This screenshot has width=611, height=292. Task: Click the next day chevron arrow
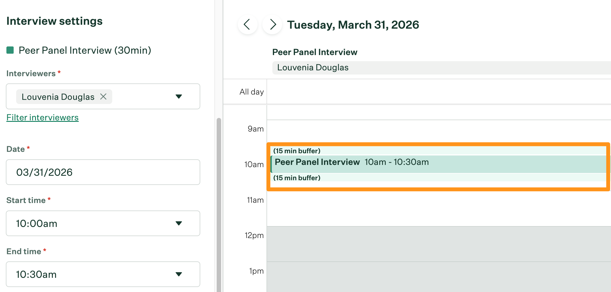(x=272, y=24)
